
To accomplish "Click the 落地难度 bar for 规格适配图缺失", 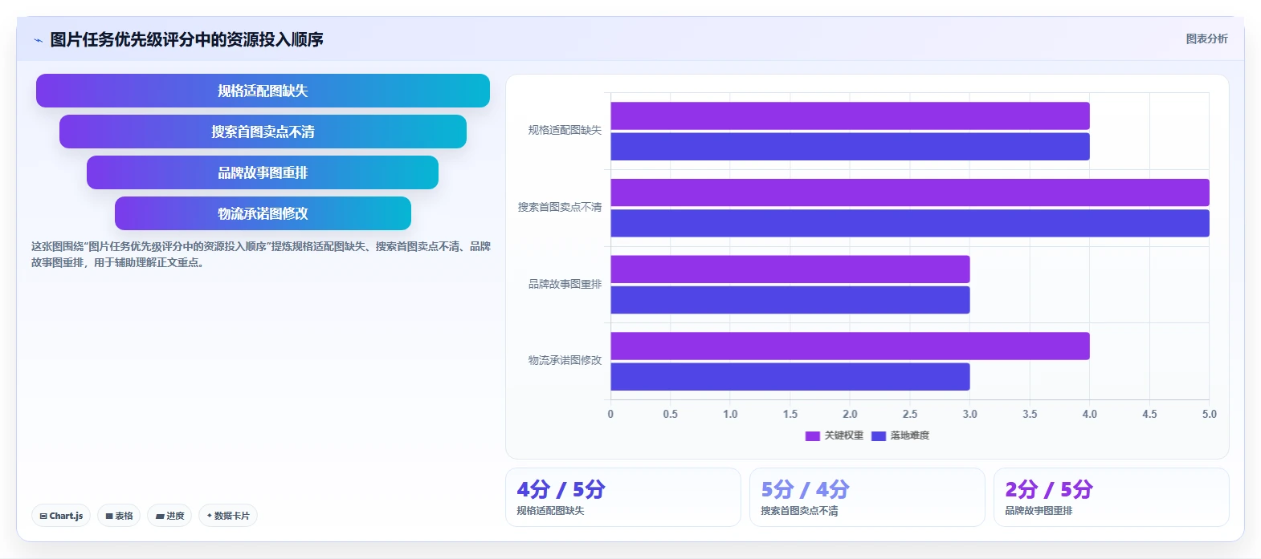I will tap(850, 147).
